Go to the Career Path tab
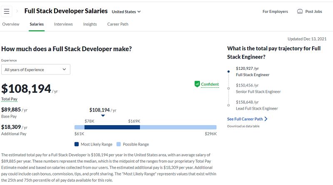 [118, 24]
